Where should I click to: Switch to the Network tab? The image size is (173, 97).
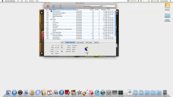(96, 43)
